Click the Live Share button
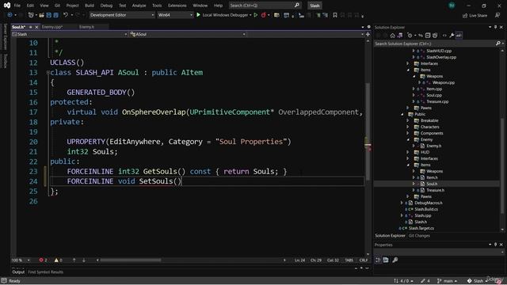Viewport: 507px width, 285px height. click(475, 15)
